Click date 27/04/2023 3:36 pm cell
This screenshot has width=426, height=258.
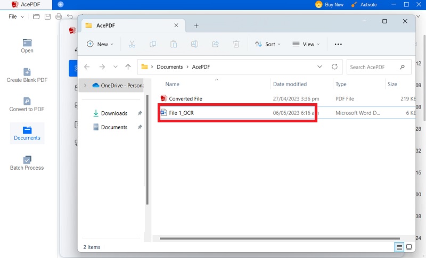pos(296,99)
